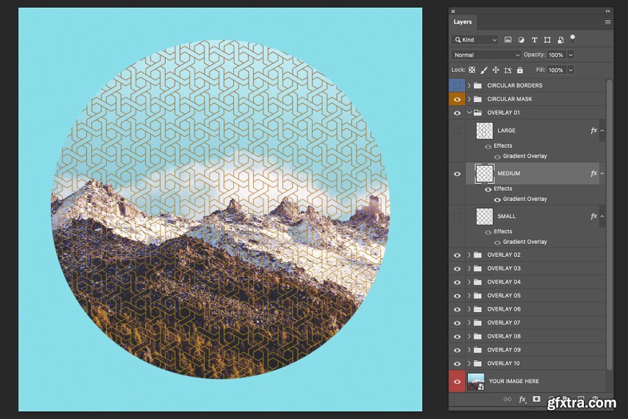
Task: Open the add layer style fx button
Action: (x=522, y=400)
